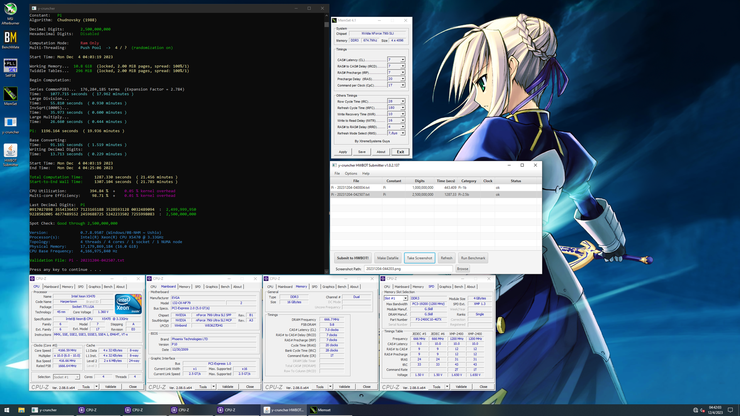Image resolution: width=740 pixels, height=416 pixels.
Task: Sort by Digits column header
Action: pyautogui.click(x=420, y=181)
